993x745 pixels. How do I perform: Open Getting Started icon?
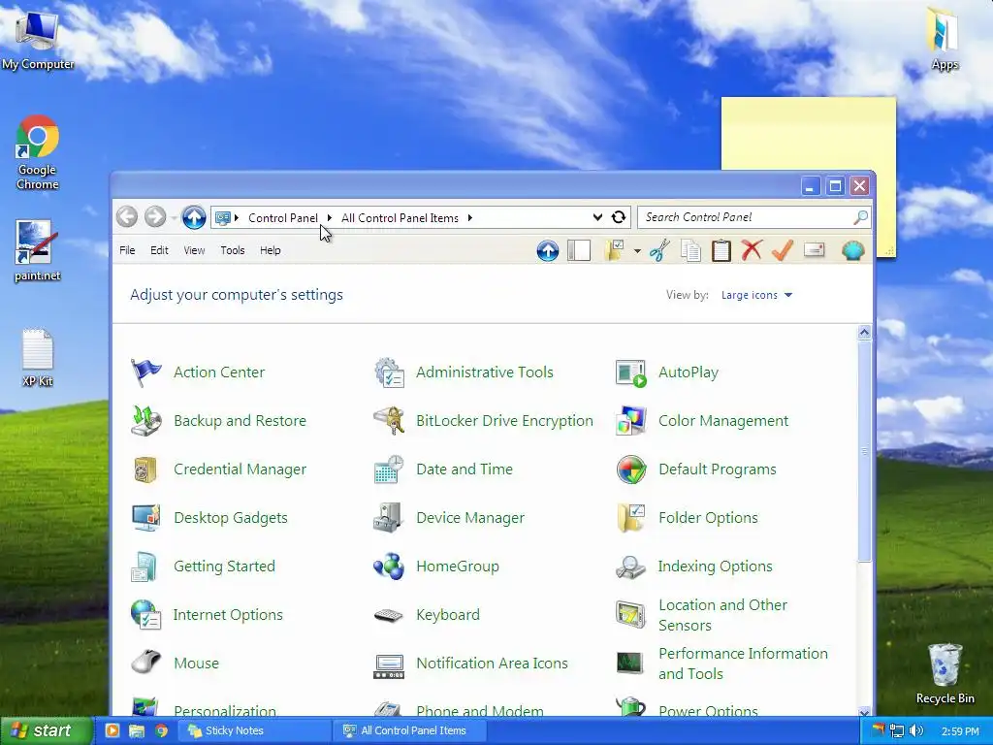[x=144, y=567]
